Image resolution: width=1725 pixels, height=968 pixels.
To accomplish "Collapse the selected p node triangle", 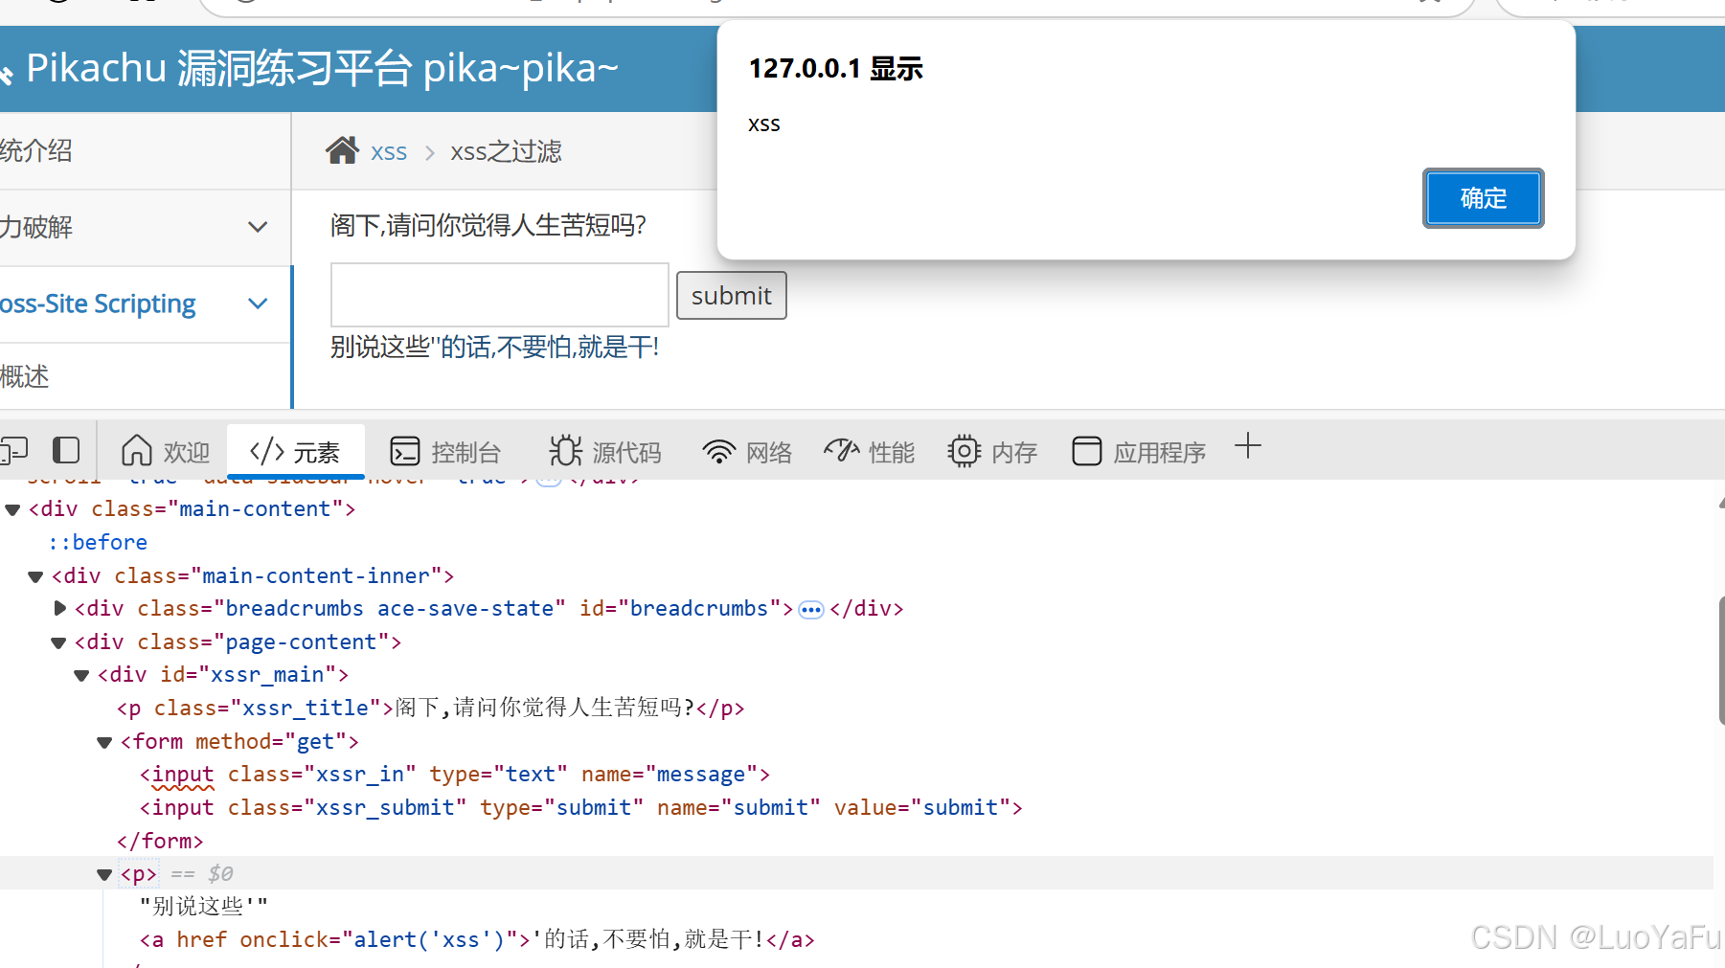I will pos(104,874).
